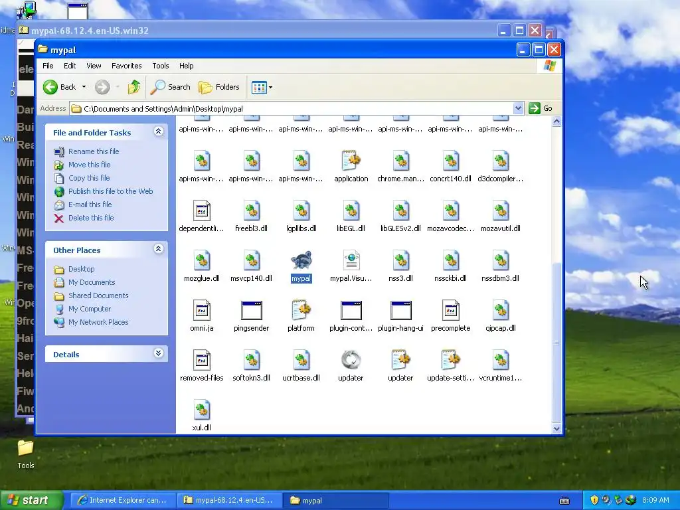Select the qipcap.dll file icon
This screenshot has height=510, width=680.
click(501, 310)
